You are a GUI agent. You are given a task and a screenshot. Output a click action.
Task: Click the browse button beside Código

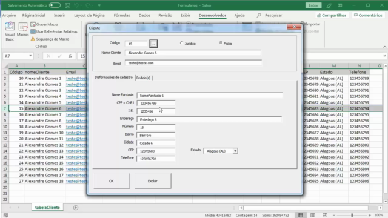(153, 44)
